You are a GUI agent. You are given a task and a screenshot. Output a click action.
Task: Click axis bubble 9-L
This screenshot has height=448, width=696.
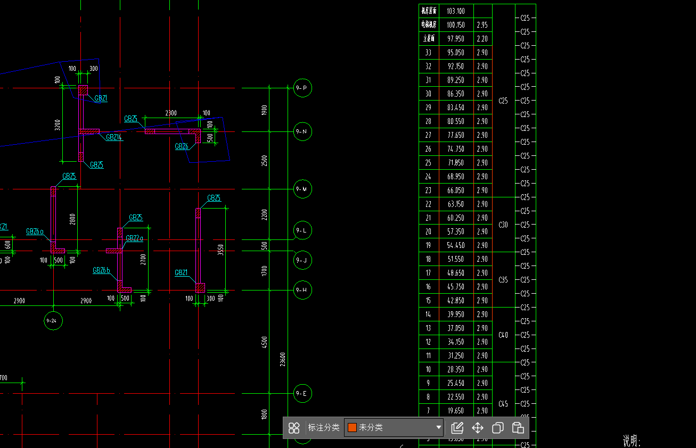pos(302,230)
